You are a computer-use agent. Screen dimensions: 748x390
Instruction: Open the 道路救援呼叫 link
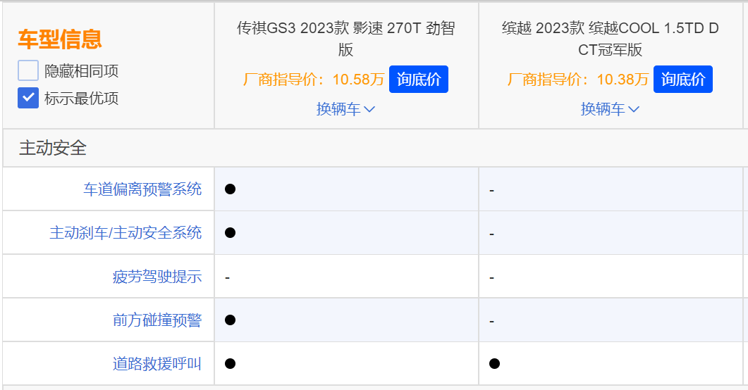tap(157, 364)
